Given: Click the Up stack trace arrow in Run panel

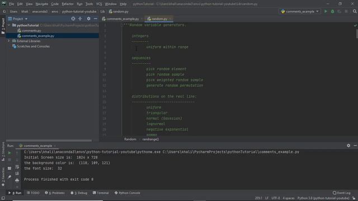Looking at the screenshot, I should 17,154.
